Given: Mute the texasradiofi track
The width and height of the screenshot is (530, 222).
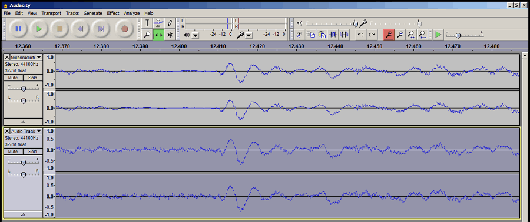Looking at the screenshot, I should pos(13,78).
